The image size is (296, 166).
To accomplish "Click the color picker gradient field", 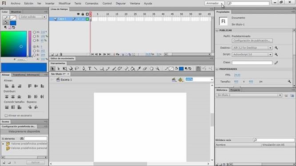I will pos(14,44).
